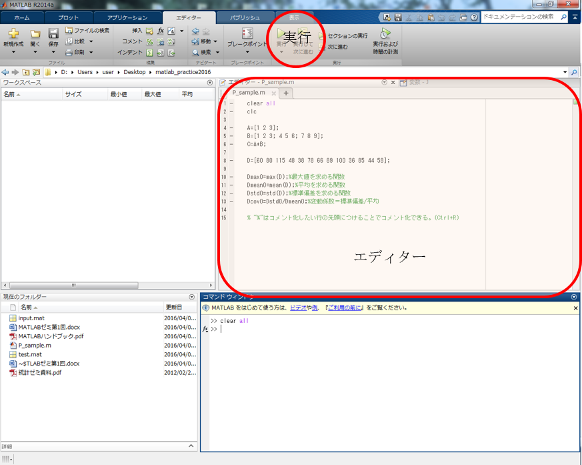Open the Current Folder panel actions menu
Viewport: 582px width, 465px height.
pyautogui.click(x=191, y=297)
